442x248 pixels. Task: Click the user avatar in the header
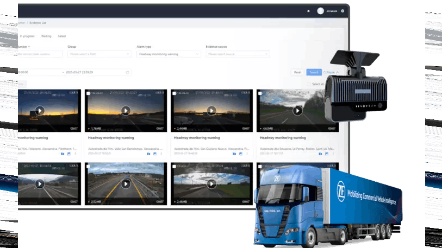pos(320,11)
